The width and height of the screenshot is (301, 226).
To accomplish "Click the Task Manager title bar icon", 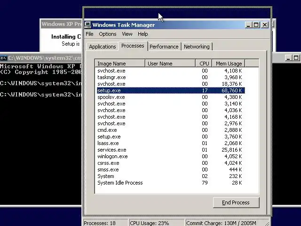I will [88, 25].
